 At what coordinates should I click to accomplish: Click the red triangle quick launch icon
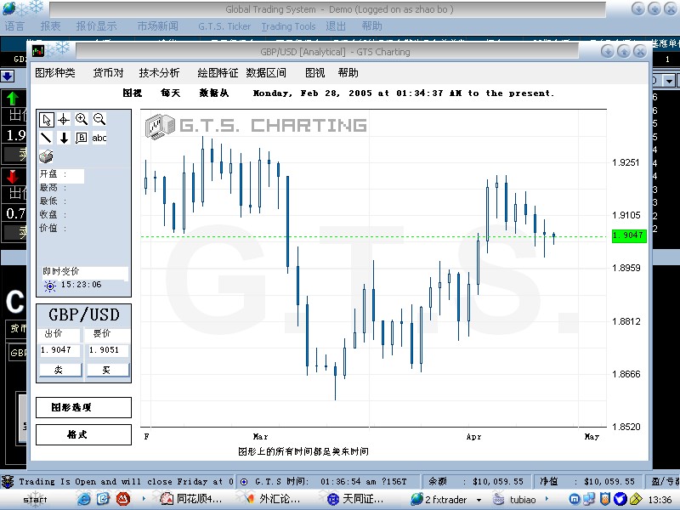coord(123,499)
